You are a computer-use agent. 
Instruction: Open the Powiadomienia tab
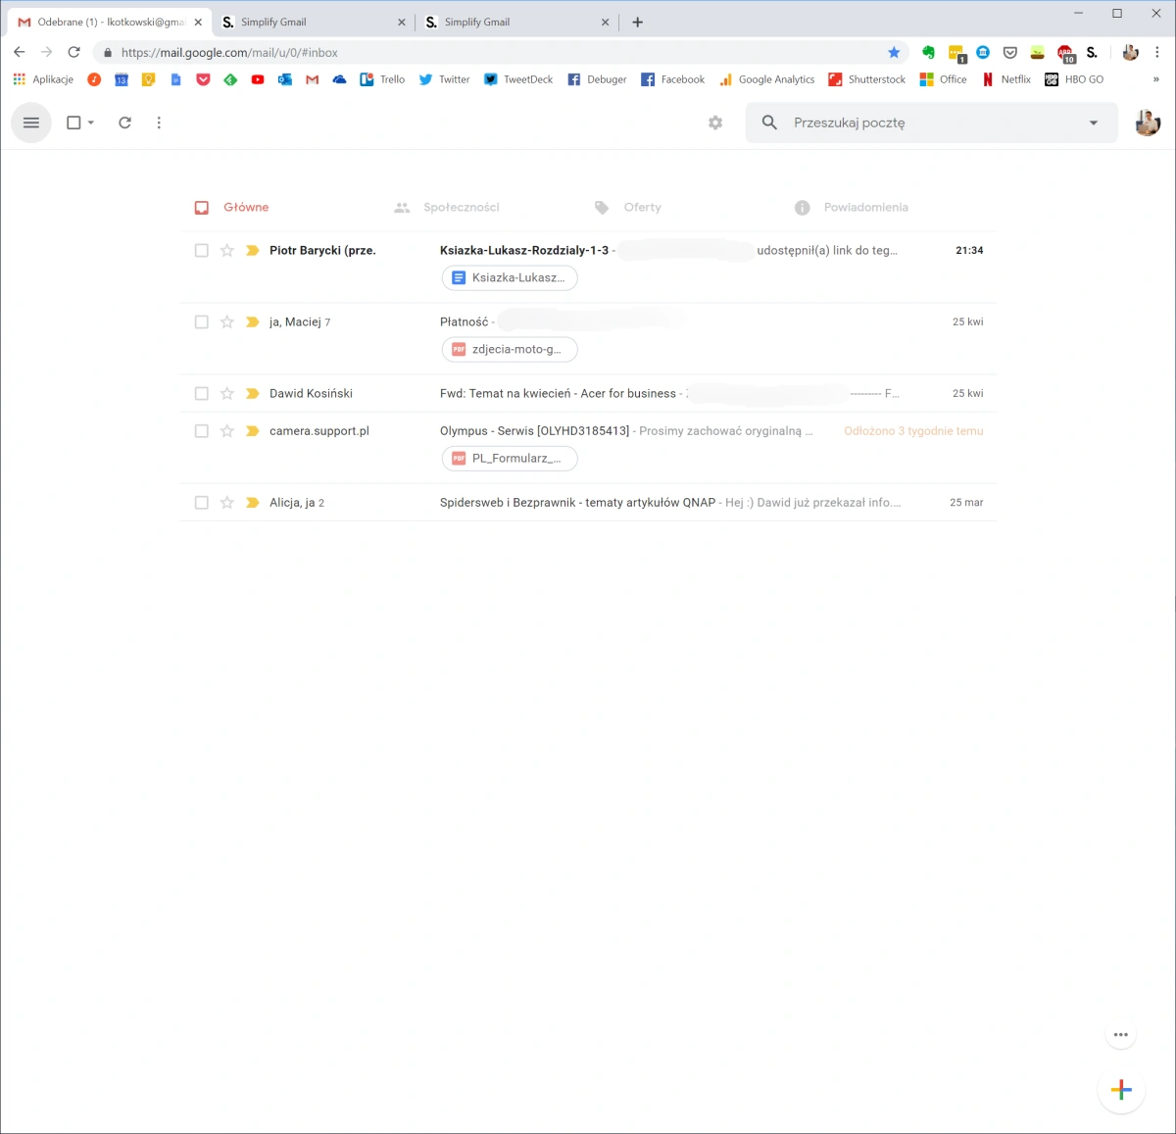pyautogui.click(x=852, y=207)
